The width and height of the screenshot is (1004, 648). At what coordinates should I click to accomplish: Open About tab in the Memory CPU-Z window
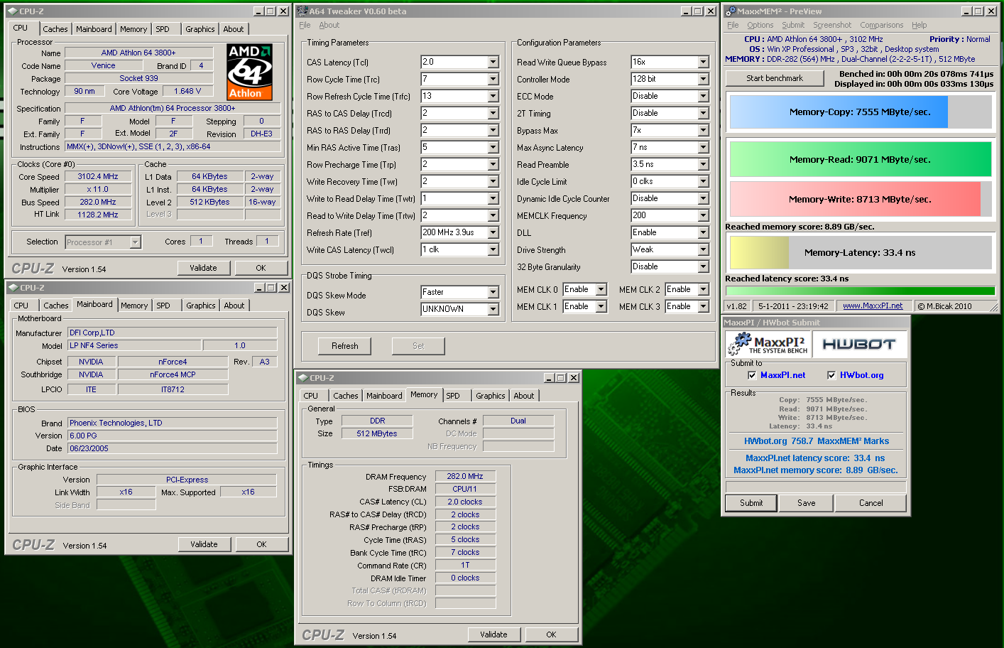coord(524,396)
